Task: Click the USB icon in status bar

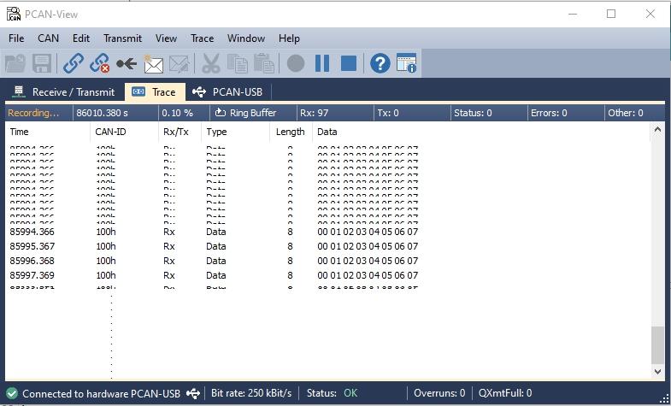Action: 193,393
